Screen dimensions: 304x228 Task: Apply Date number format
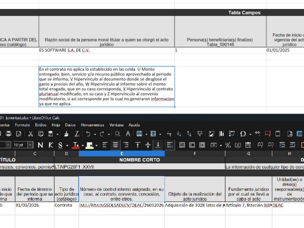pos(248,145)
